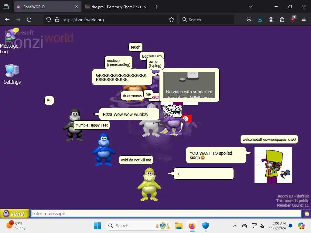The image size is (311, 233).
Task: Open Copilot preview in taskbar
Action: pos(301,226)
